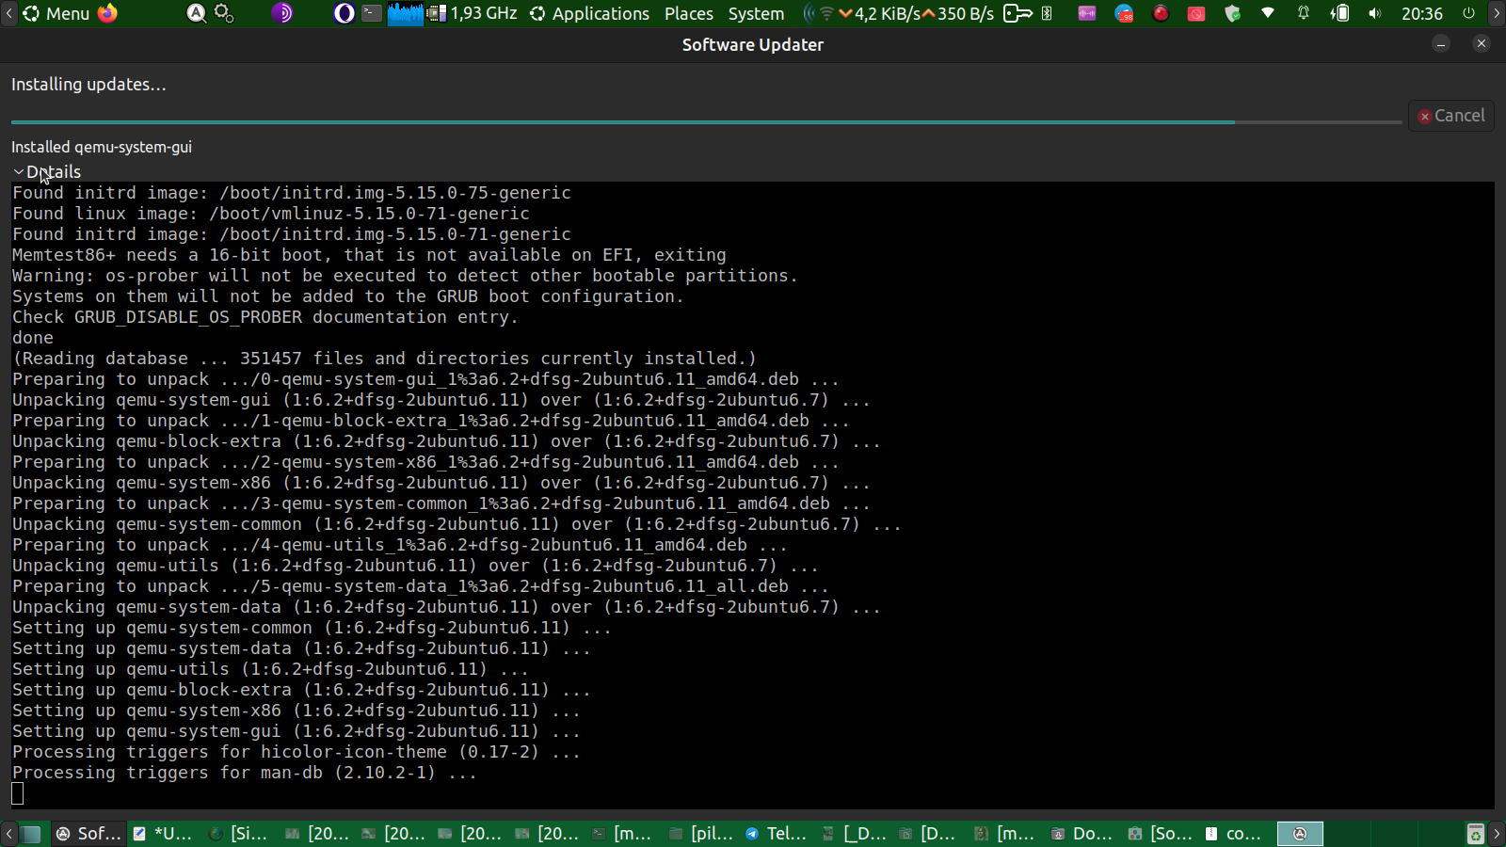Click the 'Setting up qemu-utils' terminal line
Image resolution: width=1506 pixels, height=847 pixels.
point(270,669)
